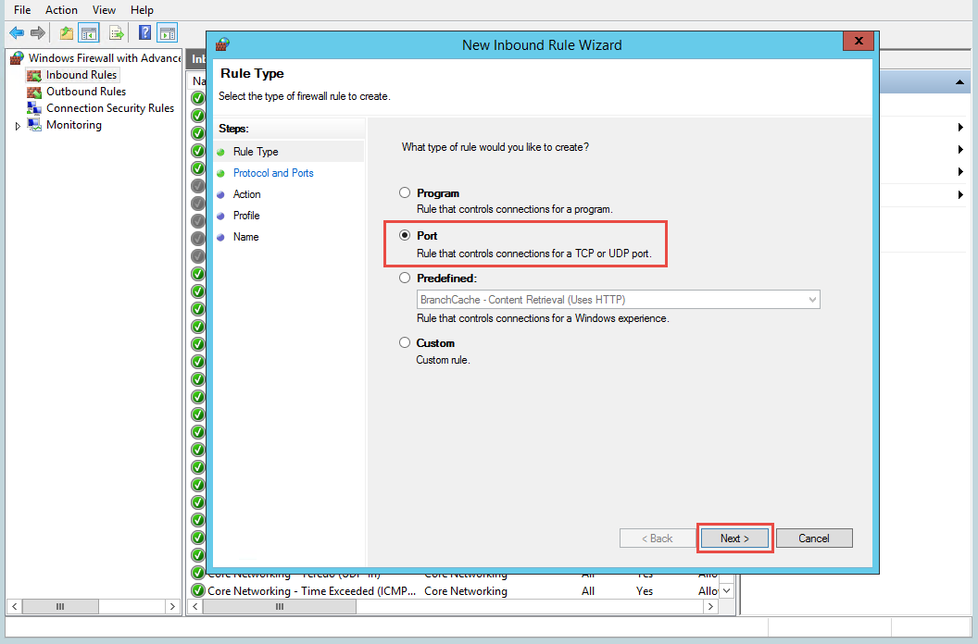The image size is (978, 644).
Task: Go to the Protocol and Ports step link
Action: click(273, 173)
